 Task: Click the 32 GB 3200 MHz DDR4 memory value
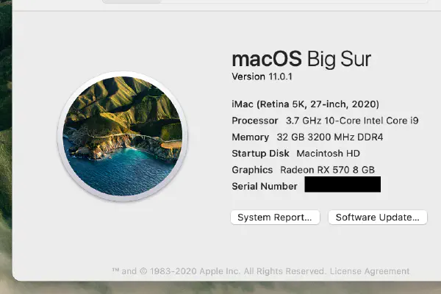coord(330,137)
